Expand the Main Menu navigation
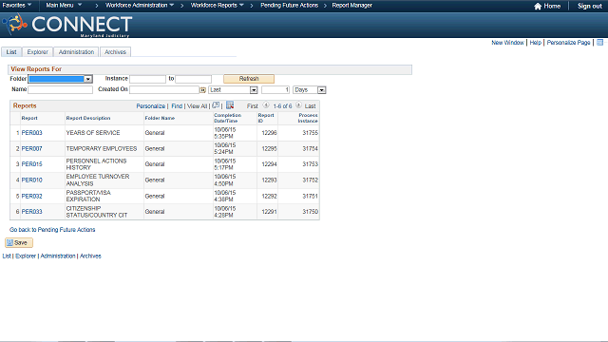The width and height of the screenshot is (608, 342). click(64, 6)
